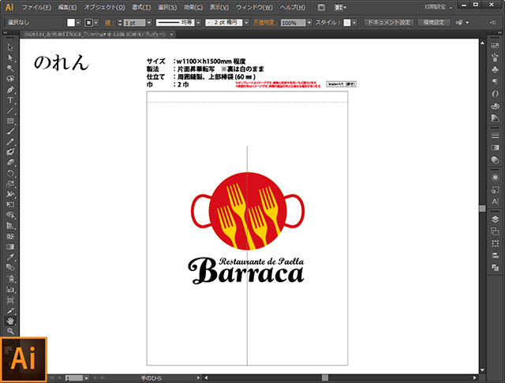505x383 pixels.
Task: Click the 環境設定 button
Action: (x=436, y=23)
